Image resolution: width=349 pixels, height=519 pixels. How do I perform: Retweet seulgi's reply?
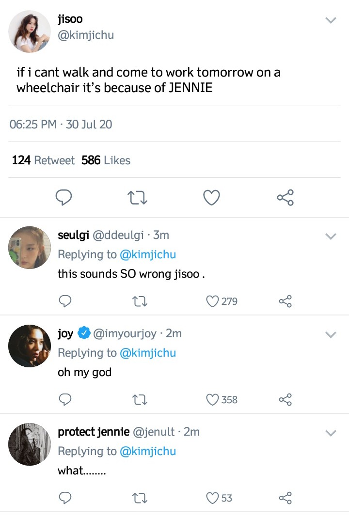[140, 301]
